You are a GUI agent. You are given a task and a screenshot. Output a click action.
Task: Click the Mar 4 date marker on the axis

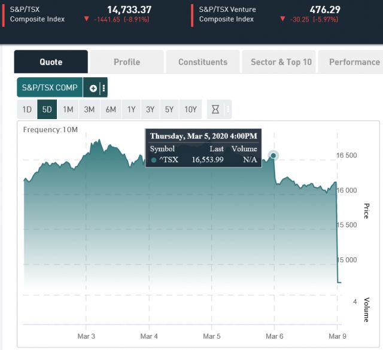149,336
